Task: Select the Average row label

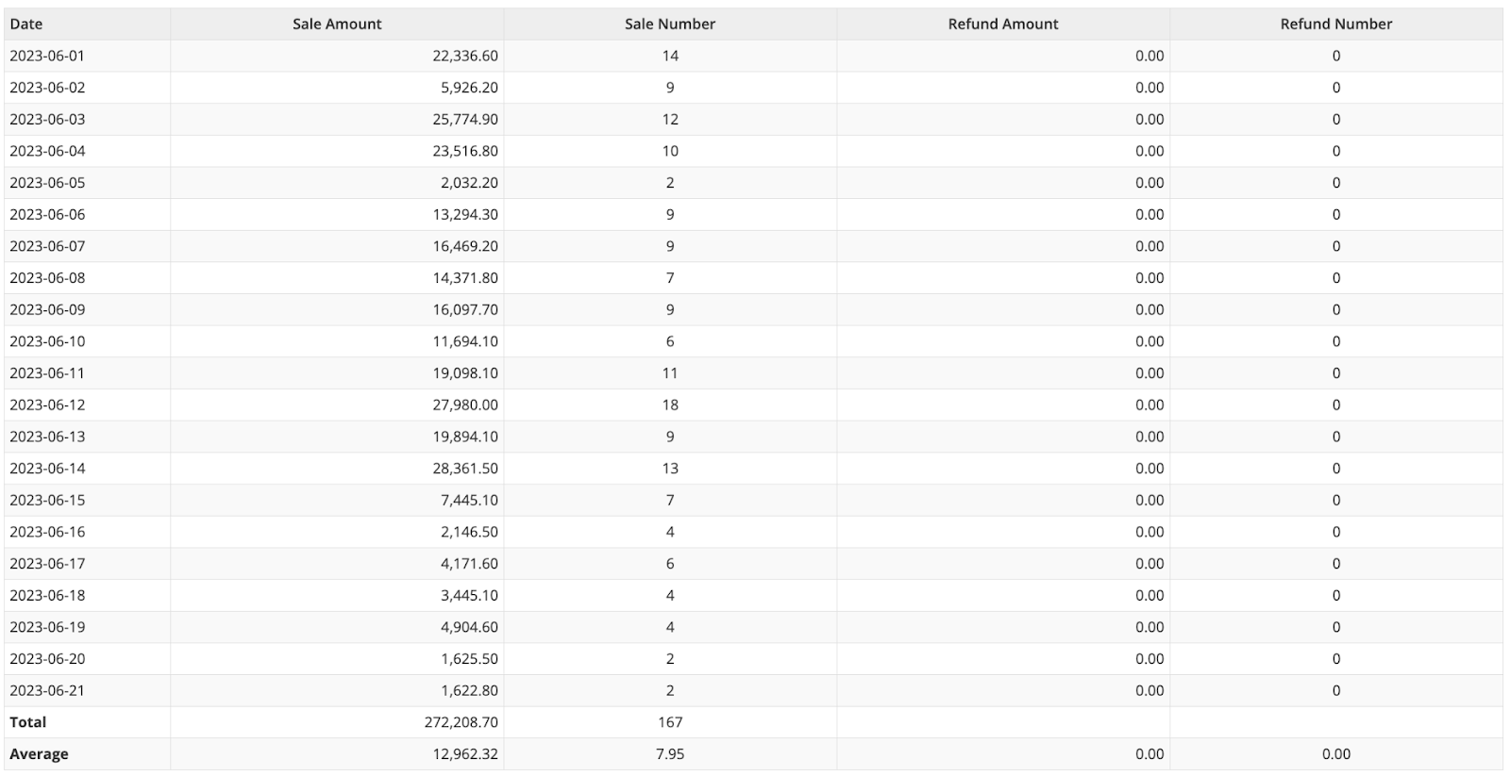Action: pos(39,754)
